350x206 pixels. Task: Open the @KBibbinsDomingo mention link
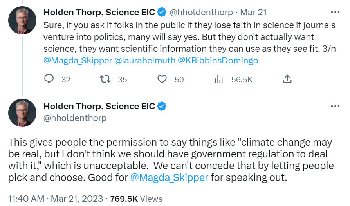218,61
